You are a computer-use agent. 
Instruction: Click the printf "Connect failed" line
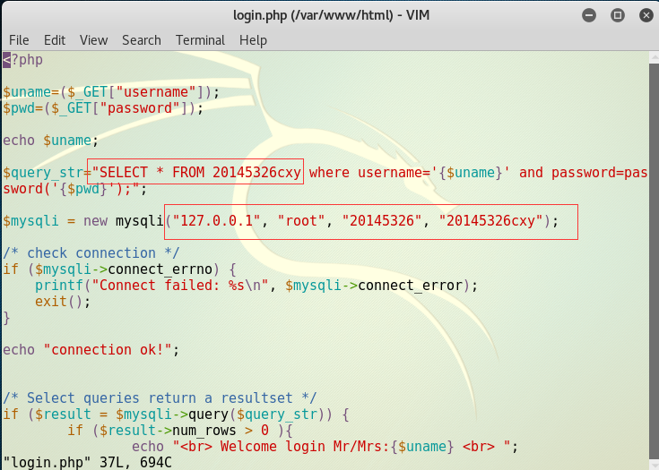click(256, 286)
